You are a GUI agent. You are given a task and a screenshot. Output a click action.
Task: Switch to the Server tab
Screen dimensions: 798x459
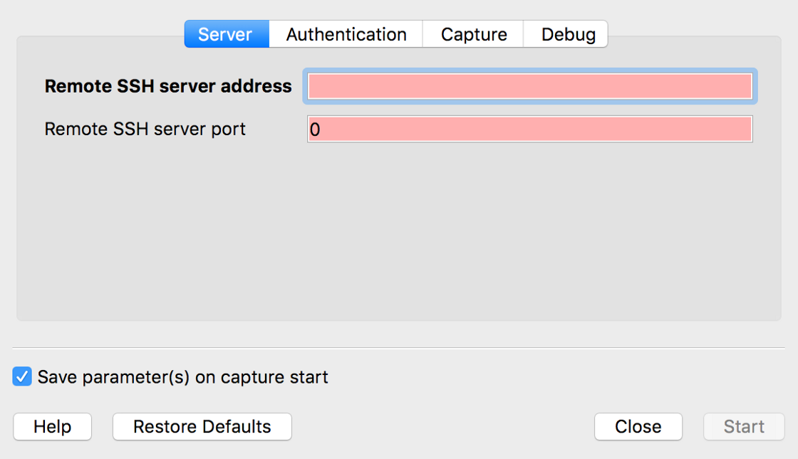point(227,34)
